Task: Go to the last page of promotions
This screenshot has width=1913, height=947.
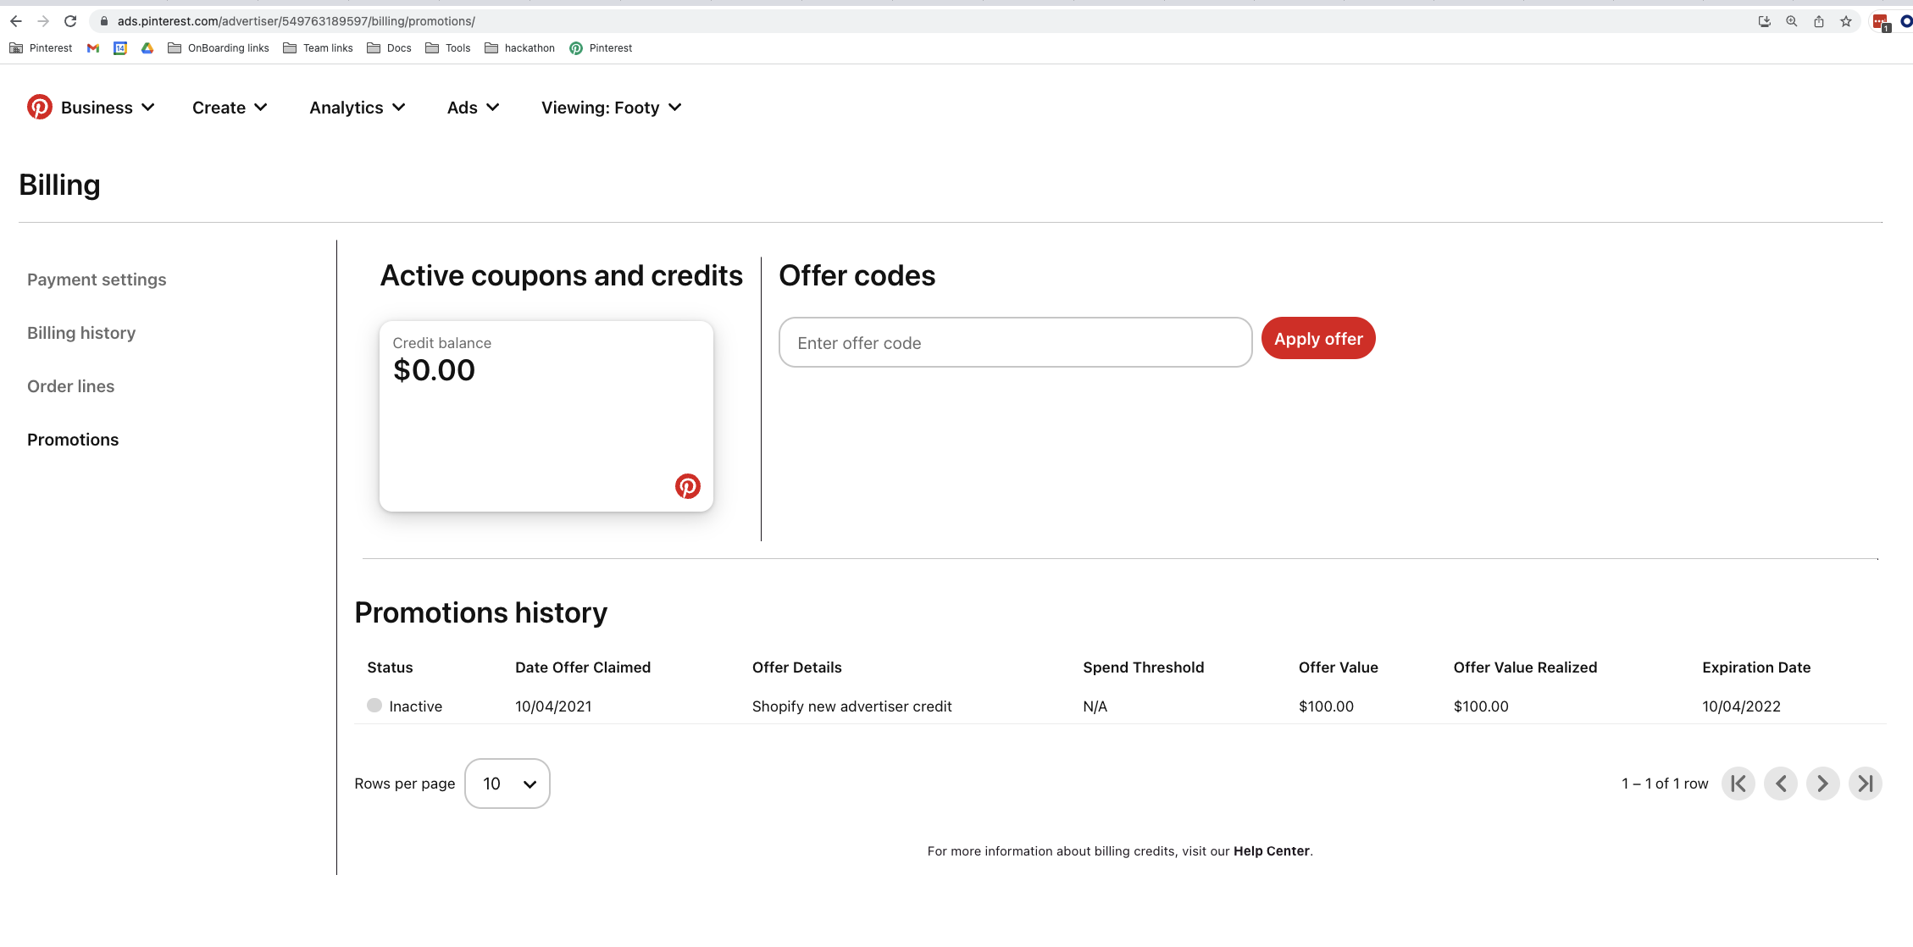Action: coord(1866,784)
